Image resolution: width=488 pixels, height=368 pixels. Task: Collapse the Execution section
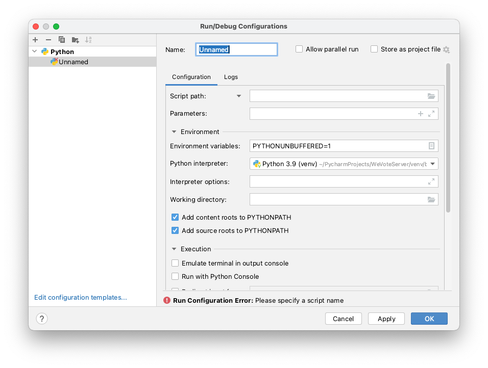[174, 249]
